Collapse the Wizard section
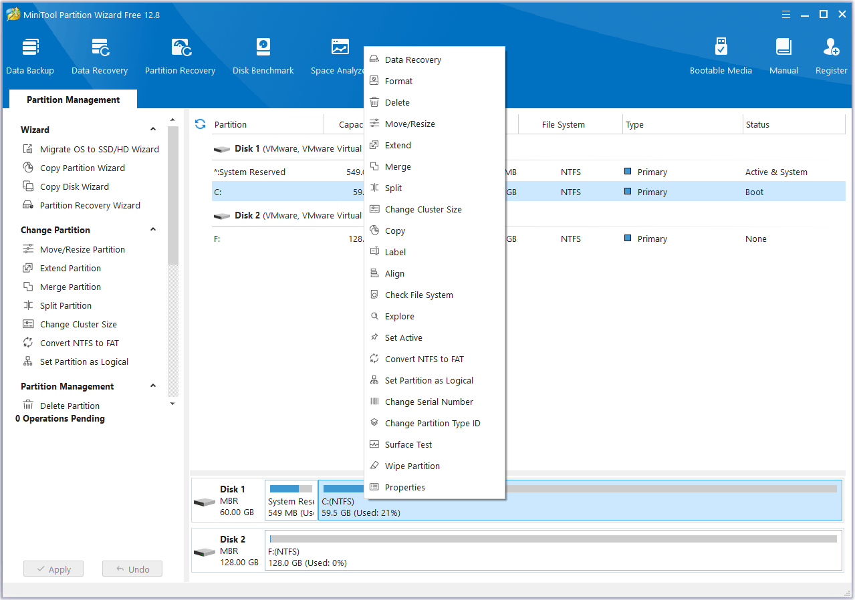 (x=153, y=130)
